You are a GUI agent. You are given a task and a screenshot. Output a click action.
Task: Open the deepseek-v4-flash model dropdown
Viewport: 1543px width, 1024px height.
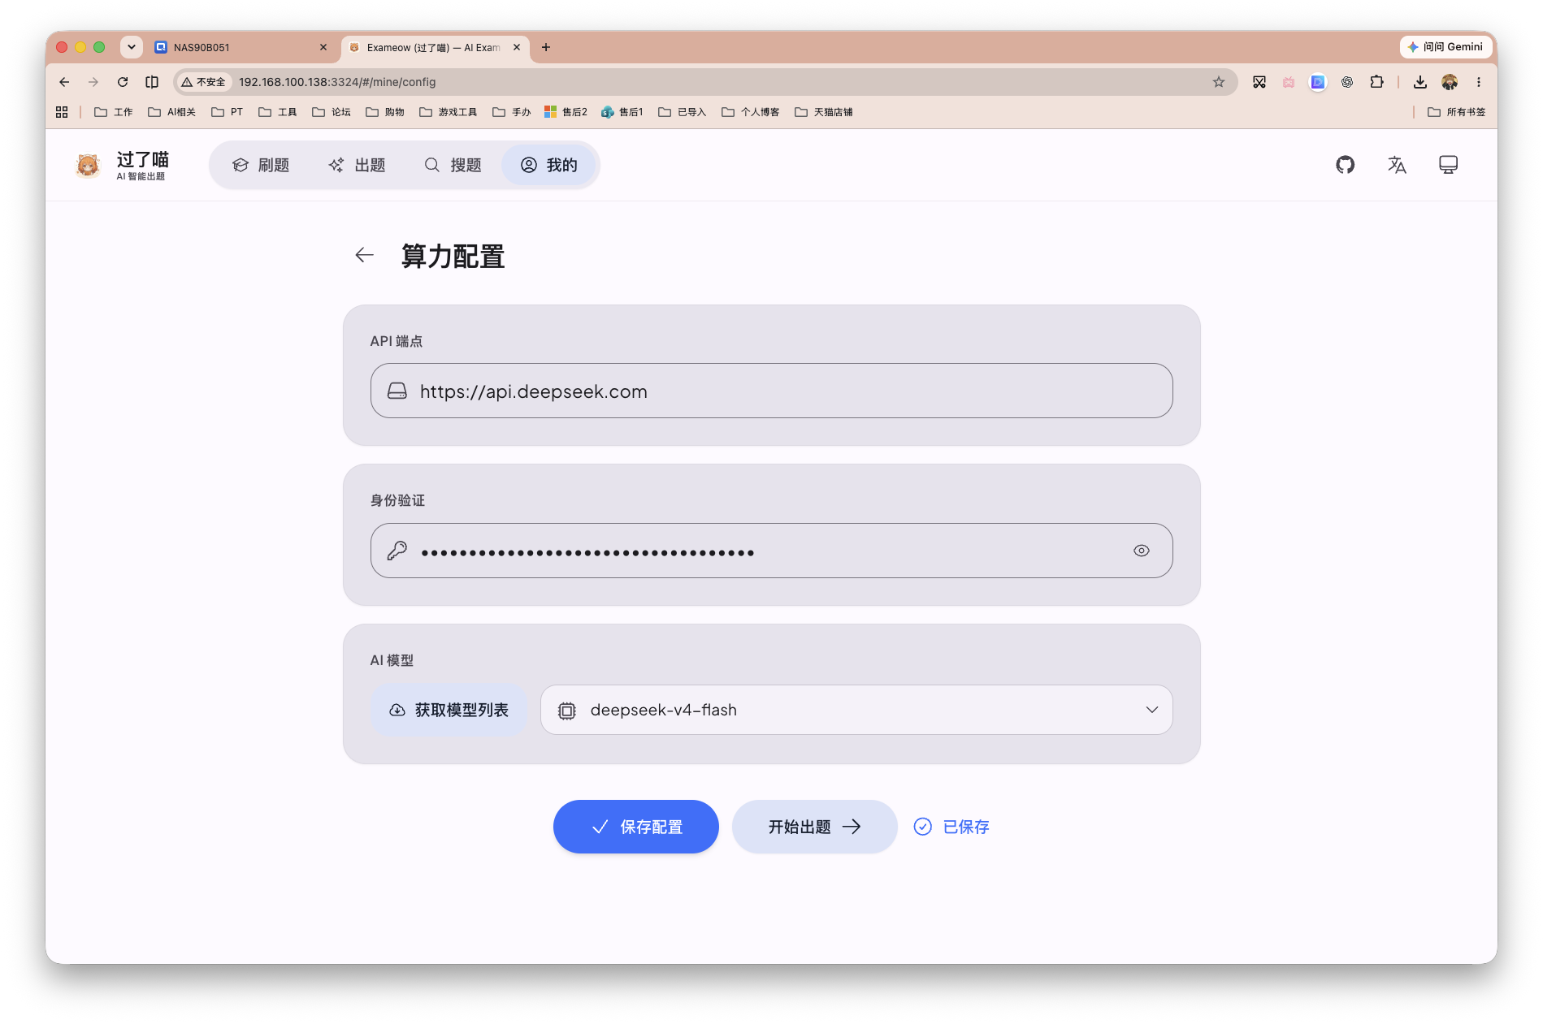pos(856,710)
